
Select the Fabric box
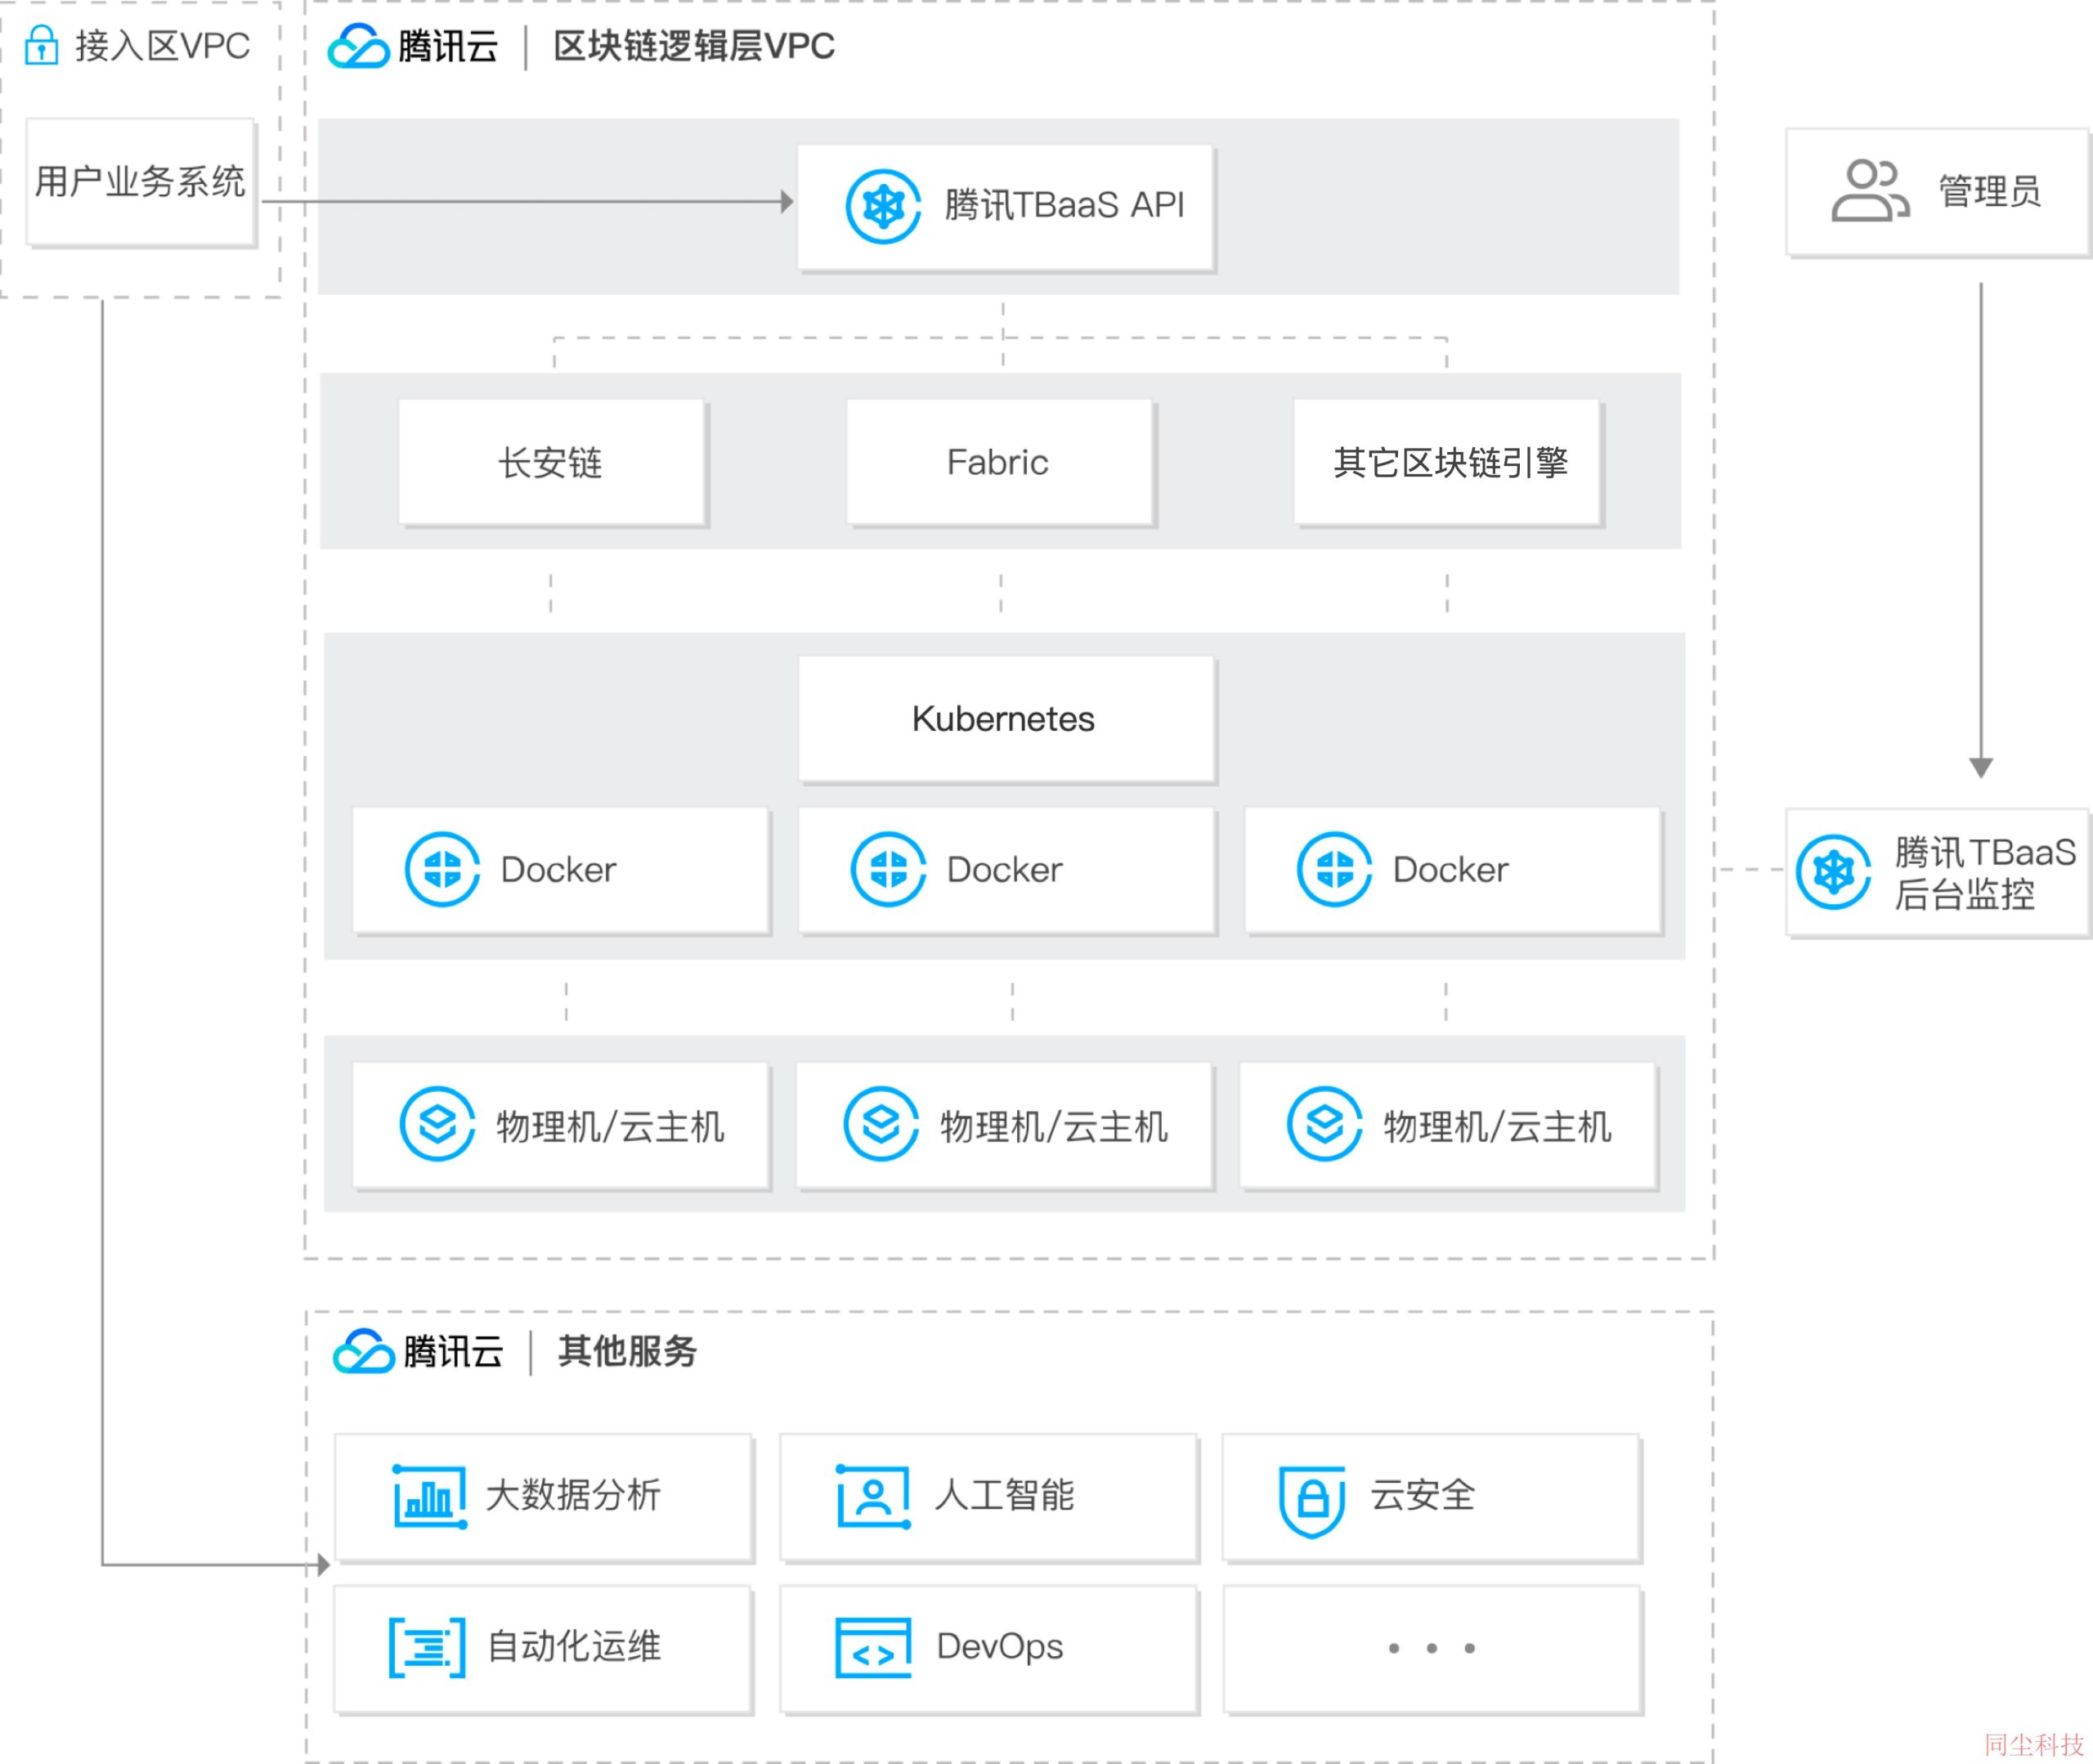pos(1000,462)
